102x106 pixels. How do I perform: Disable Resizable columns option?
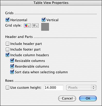pos(12,61)
